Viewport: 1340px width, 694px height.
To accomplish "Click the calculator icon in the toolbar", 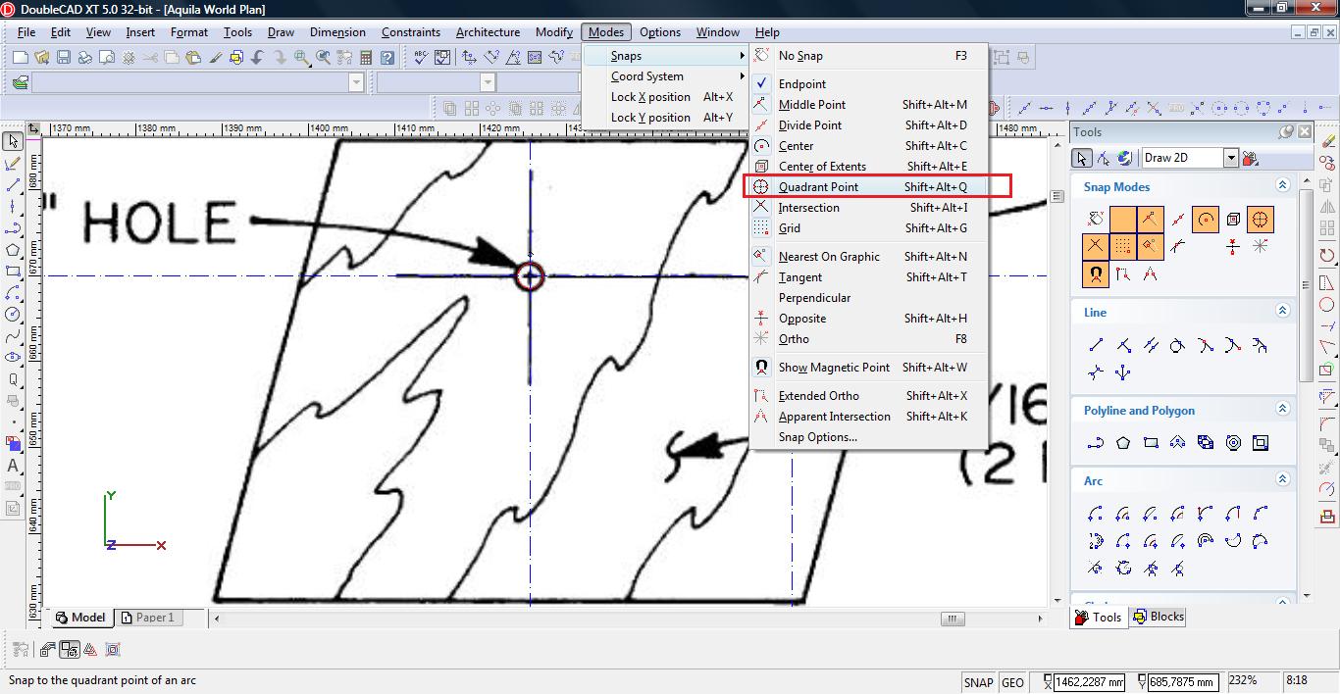I will [366, 58].
